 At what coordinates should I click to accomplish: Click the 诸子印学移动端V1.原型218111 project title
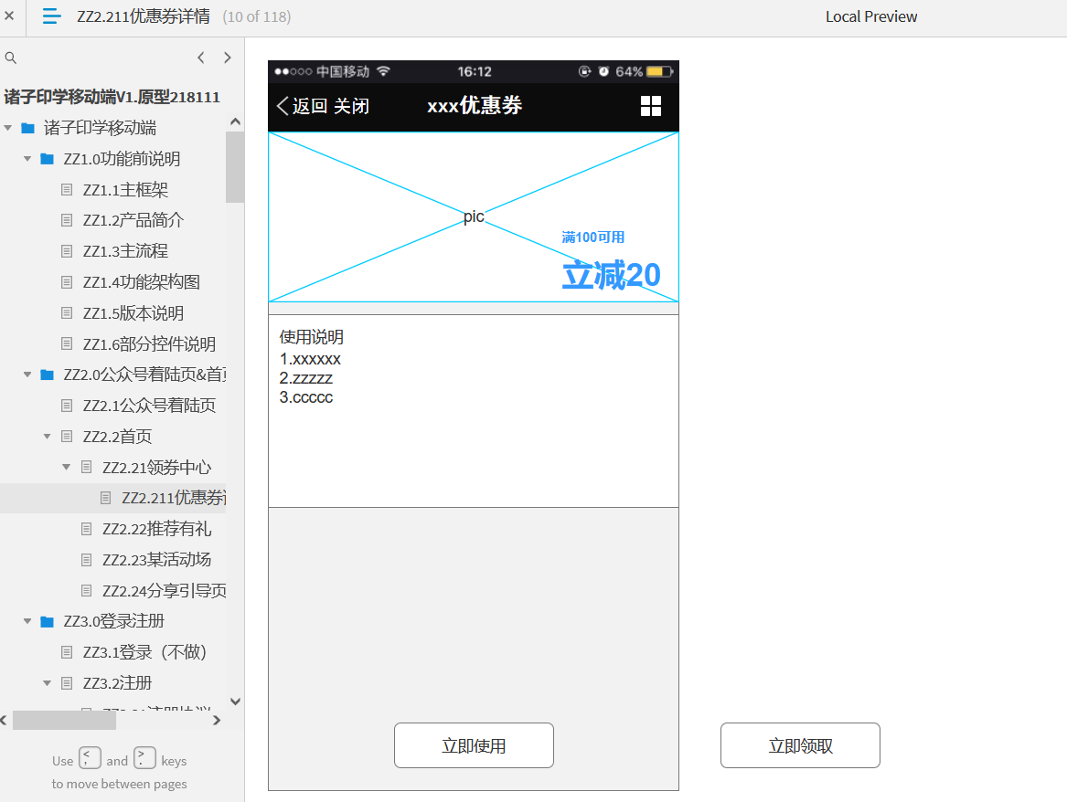click(112, 97)
